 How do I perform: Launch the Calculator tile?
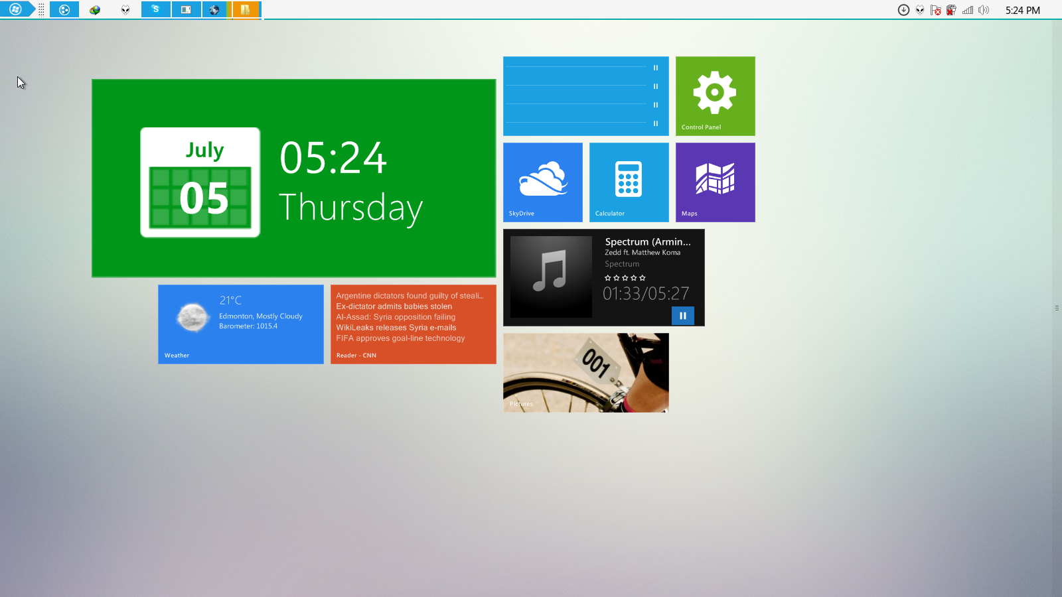(x=629, y=182)
